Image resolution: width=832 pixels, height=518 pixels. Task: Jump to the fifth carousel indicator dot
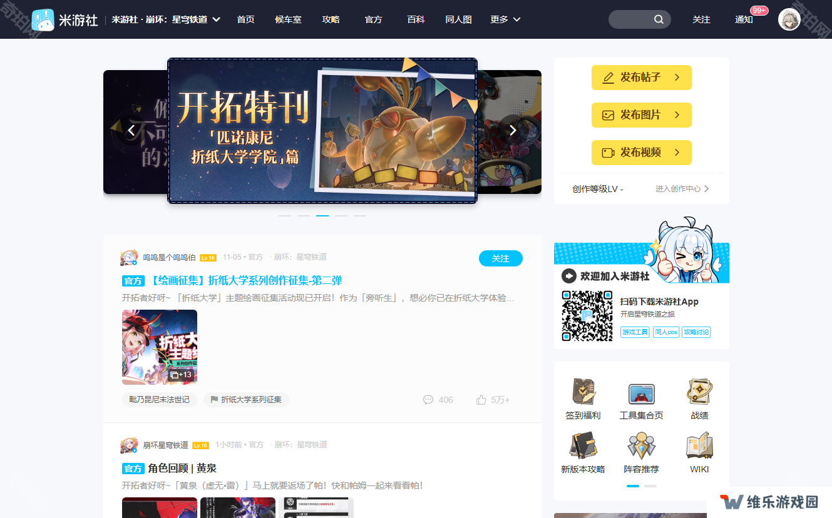[360, 215]
